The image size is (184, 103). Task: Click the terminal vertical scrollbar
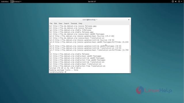130,64
